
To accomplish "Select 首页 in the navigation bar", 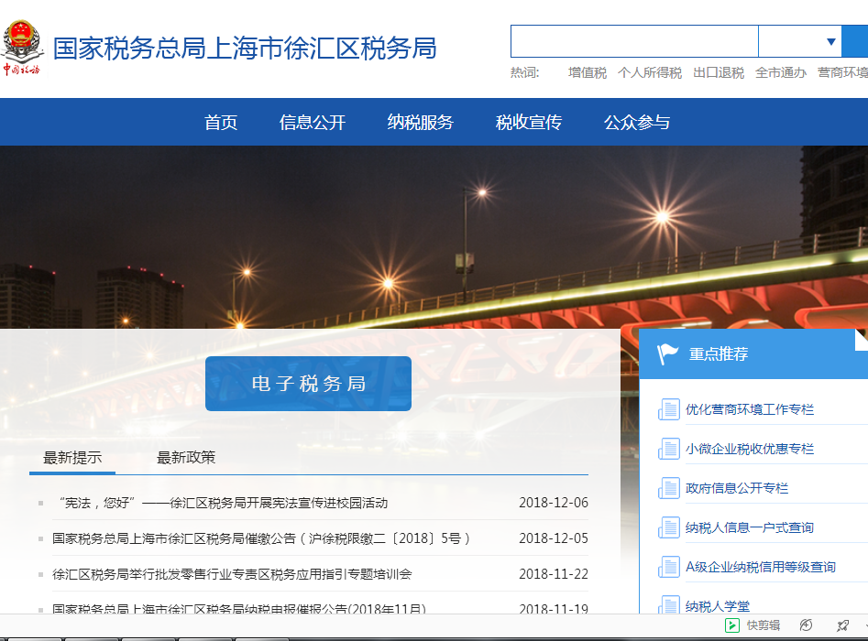I will tap(219, 122).
